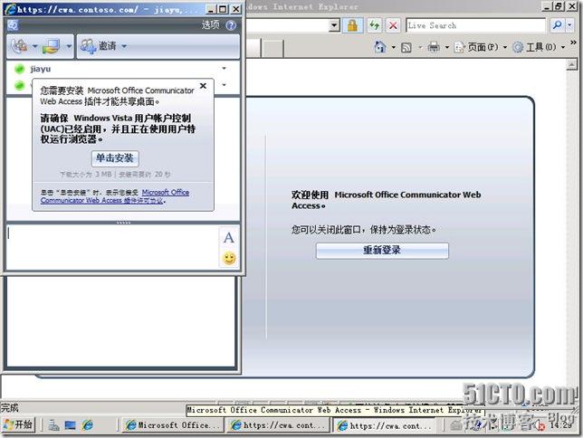The height and width of the screenshot is (438, 583).
Task: Click the 邀请 invite people icon
Action: pos(88,46)
